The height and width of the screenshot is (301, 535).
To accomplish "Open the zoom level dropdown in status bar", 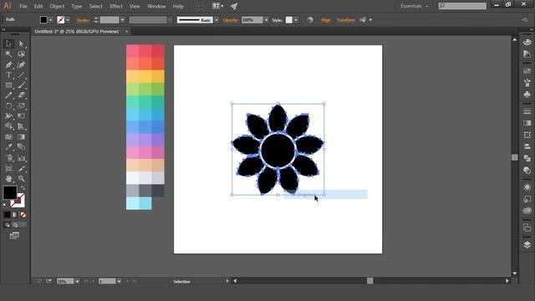I will 78,281.
